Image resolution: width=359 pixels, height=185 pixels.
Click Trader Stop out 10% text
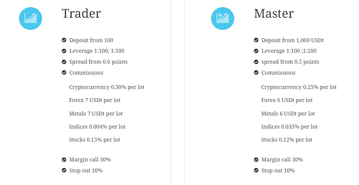click(x=86, y=171)
